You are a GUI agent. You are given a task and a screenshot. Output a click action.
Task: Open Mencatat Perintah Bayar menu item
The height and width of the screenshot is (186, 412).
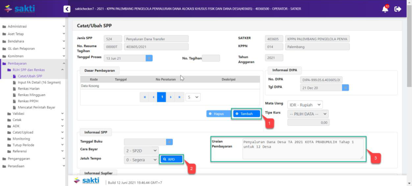[x=36, y=107]
